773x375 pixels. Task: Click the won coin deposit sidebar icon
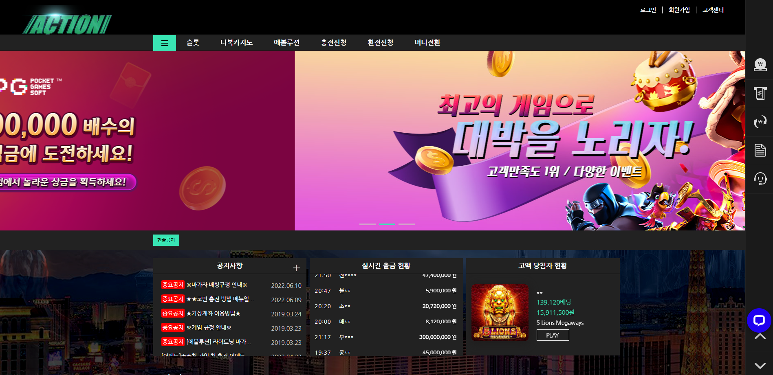point(760,65)
